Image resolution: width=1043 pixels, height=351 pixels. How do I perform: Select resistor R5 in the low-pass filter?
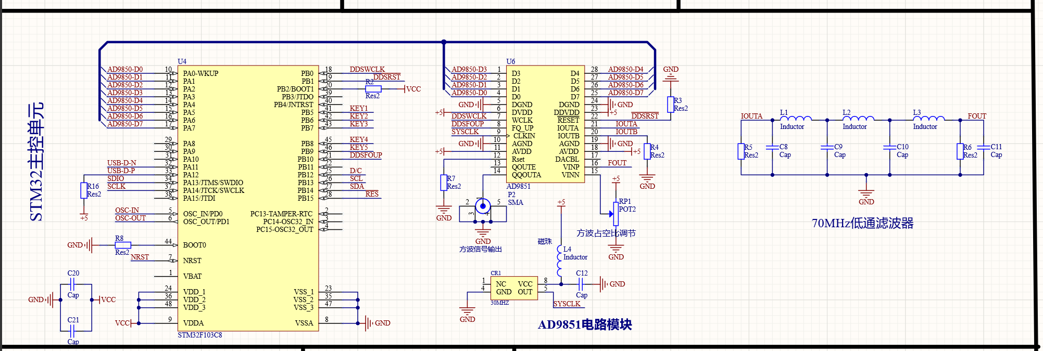741,151
